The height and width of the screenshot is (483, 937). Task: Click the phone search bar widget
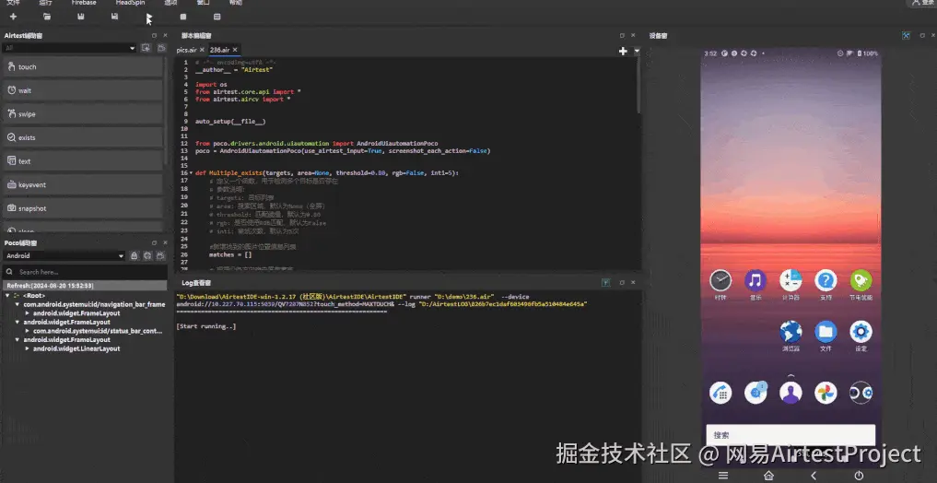tap(791, 435)
